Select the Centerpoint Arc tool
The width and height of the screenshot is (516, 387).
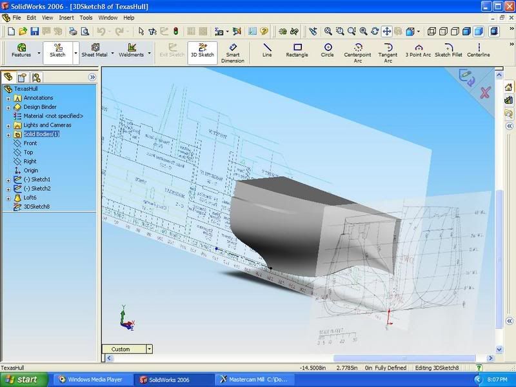[358, 53]
